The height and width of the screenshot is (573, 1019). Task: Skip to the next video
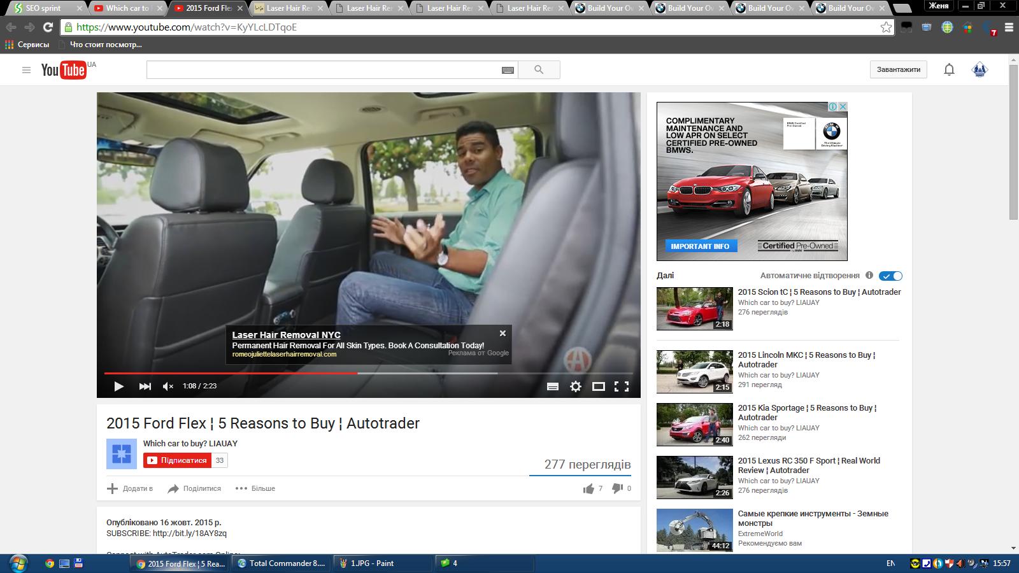145,386
